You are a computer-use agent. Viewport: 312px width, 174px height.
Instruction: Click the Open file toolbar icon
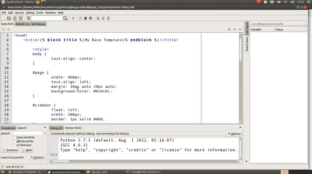[9, 18]
